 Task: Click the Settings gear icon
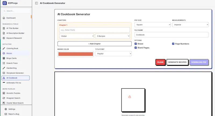(6, 109)
